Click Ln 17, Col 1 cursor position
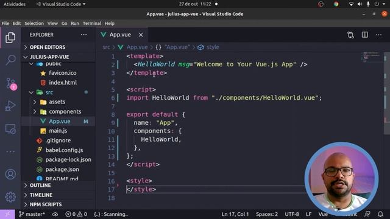 click(x=235, y=214)
